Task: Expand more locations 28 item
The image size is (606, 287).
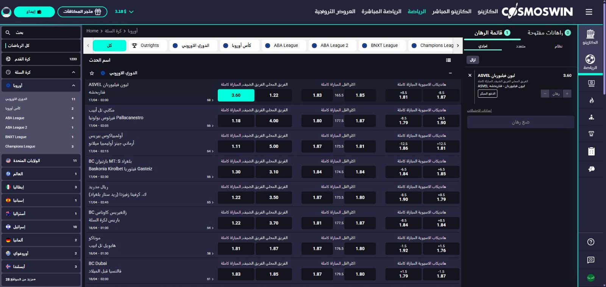Action: click(x=41, y=279)
